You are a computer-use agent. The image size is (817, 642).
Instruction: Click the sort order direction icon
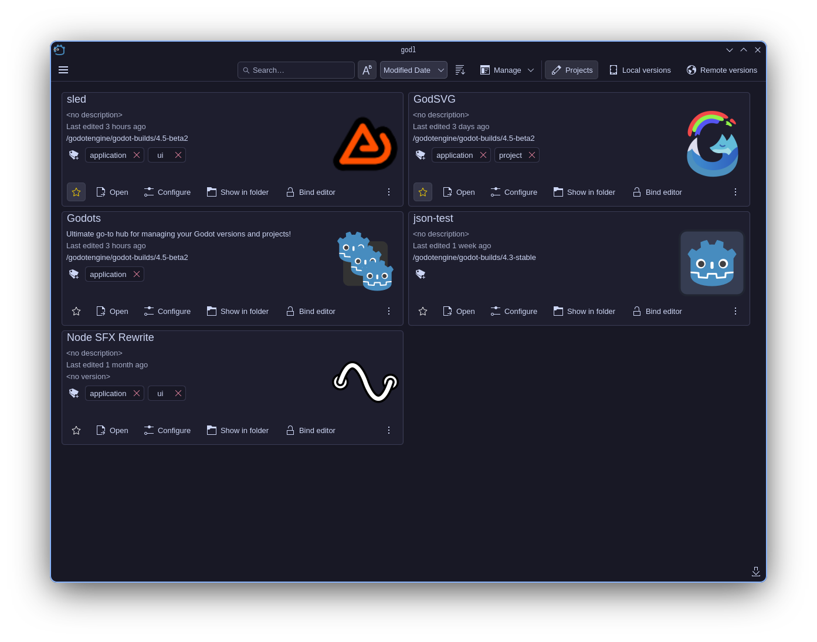[x=460, y=70]
